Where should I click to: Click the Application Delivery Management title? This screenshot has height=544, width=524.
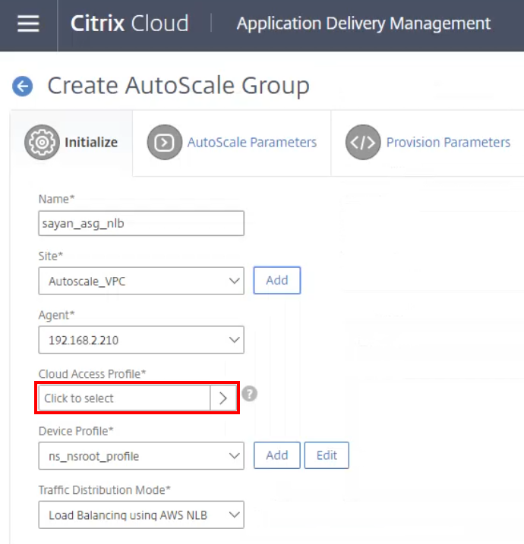pyautogui.click(x=364, y=24)
